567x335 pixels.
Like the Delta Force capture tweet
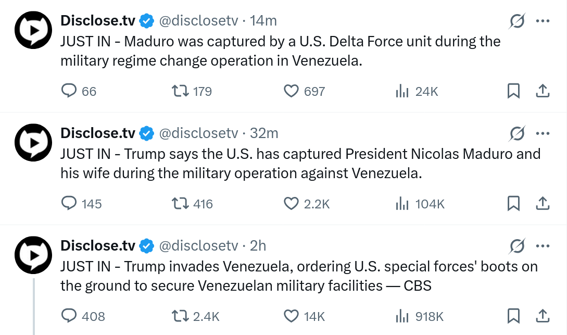tap(291, 91)
